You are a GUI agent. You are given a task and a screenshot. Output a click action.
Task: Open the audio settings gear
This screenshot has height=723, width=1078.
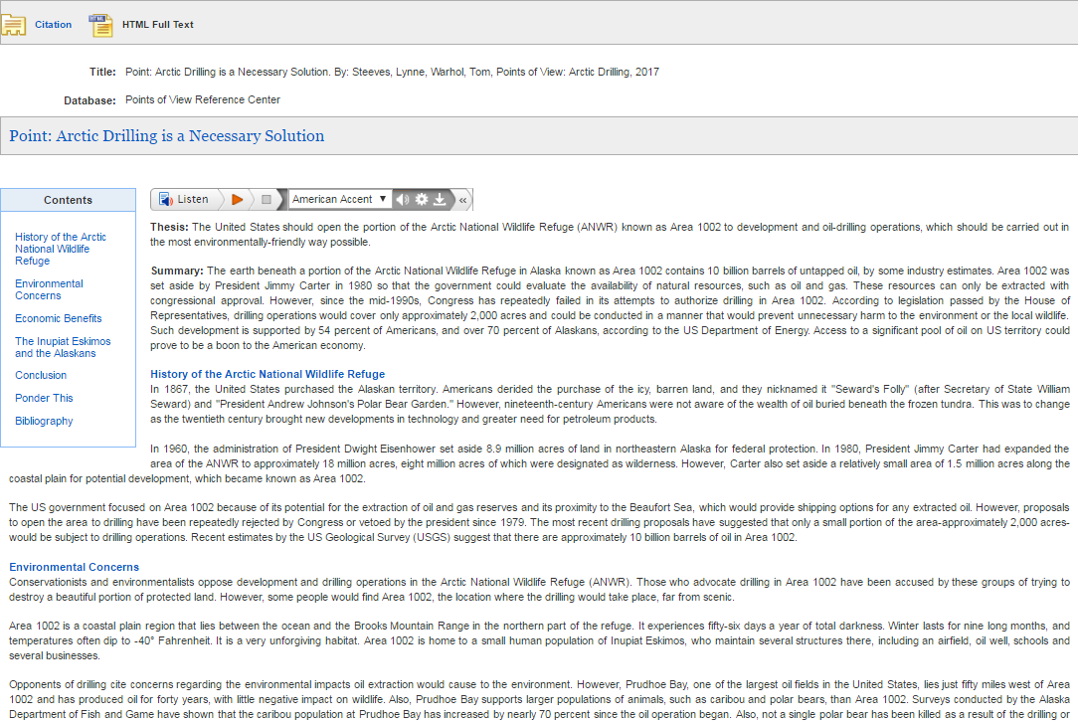pyautogui.click(x=422, y=199)
